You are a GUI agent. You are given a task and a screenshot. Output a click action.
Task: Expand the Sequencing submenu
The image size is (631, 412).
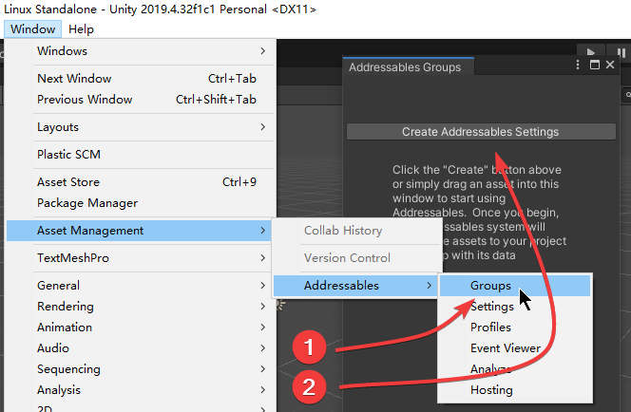tap(141, 369)
